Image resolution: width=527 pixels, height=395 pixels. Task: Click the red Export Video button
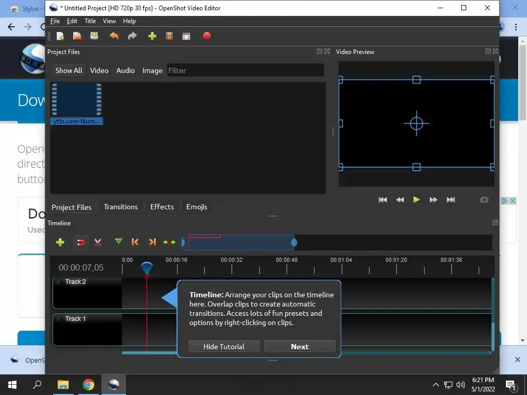coord(207,35)
